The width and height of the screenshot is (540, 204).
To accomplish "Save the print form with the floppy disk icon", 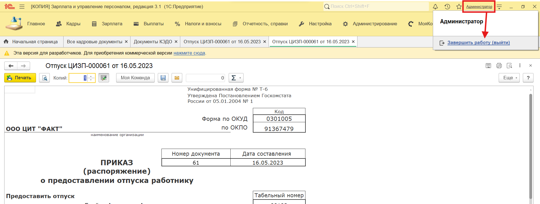I will point(163,78).
